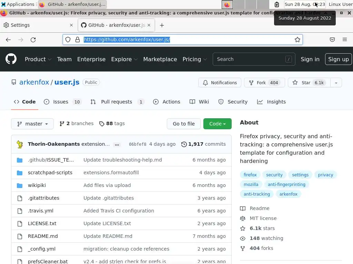Click the Notifications button
Image resolution: width=353 pixels, height=264 pixels.
220,82
